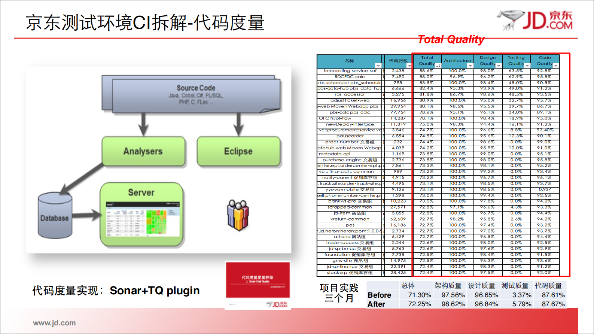Select the 'stockerp 促销库存组' row name

[350, 273]
